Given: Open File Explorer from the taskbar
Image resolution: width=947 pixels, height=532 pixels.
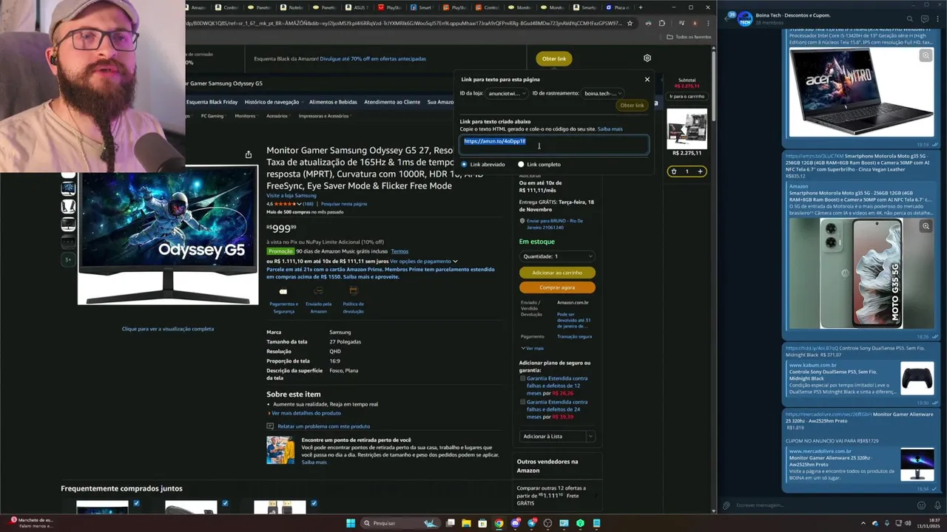Looking at the screenshot, I should (466, 523).
